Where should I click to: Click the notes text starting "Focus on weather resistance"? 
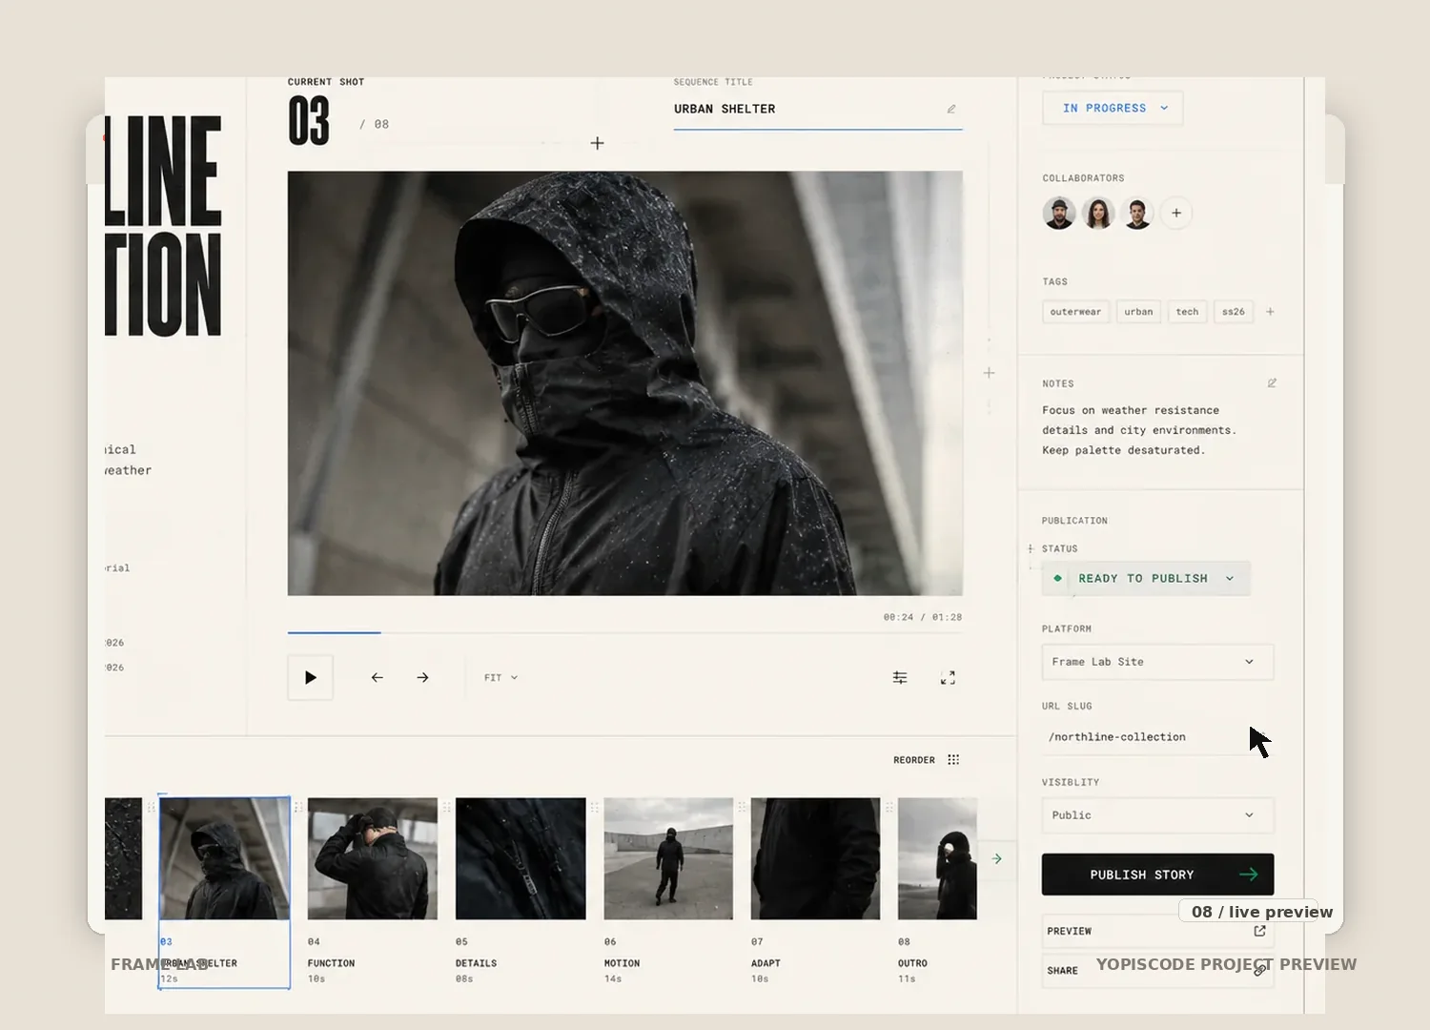pos(1139,430)
